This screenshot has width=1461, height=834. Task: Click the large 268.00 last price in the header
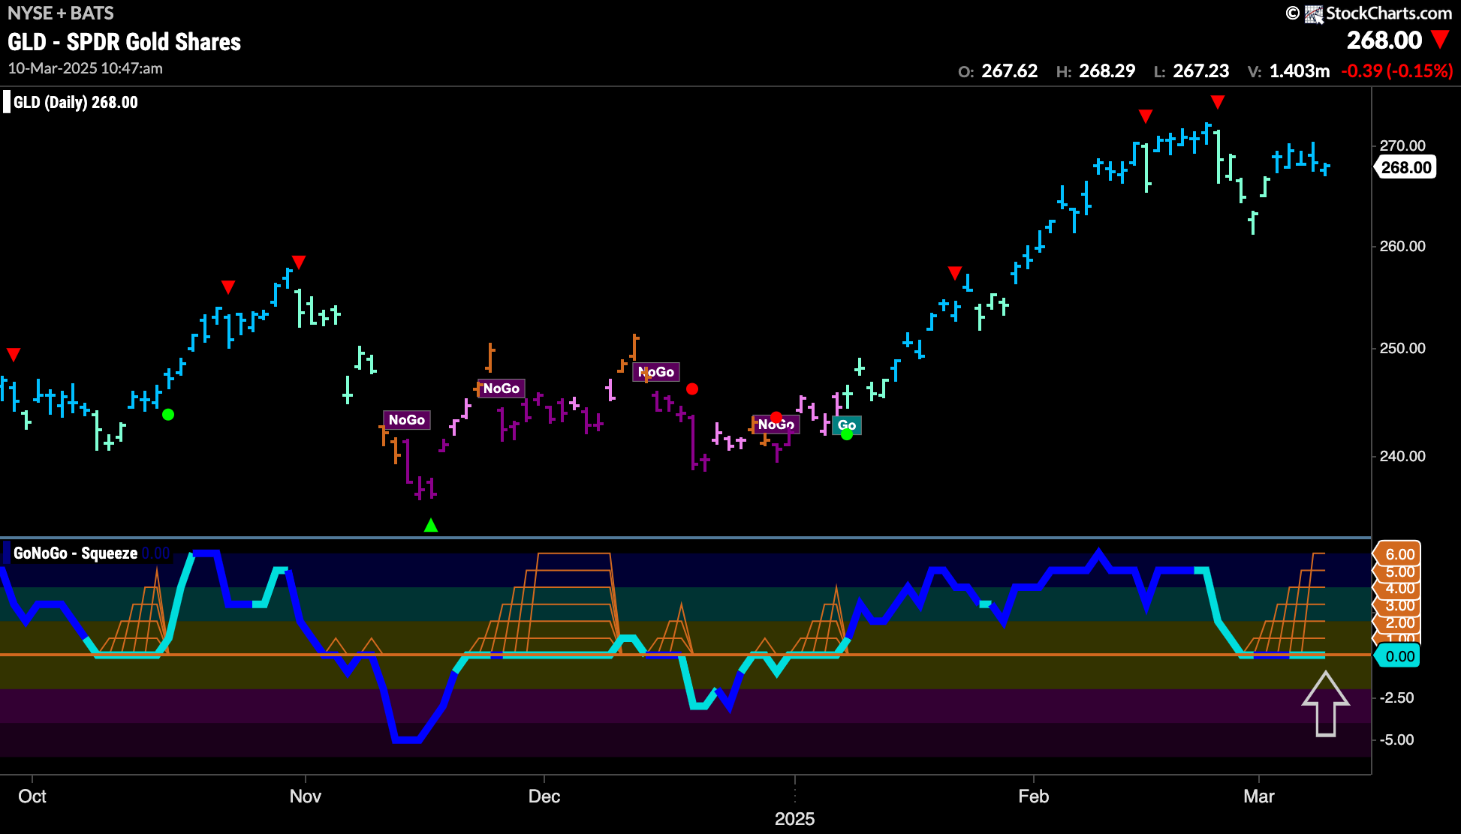(1384, 40)
